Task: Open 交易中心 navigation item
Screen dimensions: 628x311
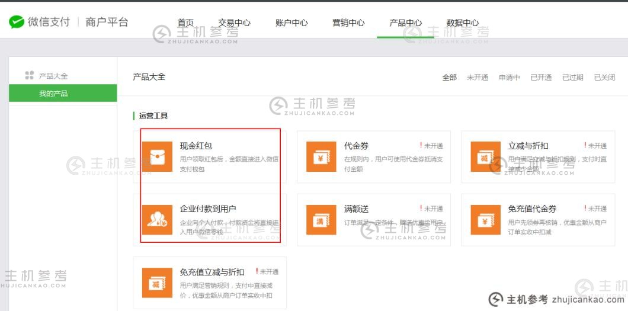Action: [x=234, y=23]
